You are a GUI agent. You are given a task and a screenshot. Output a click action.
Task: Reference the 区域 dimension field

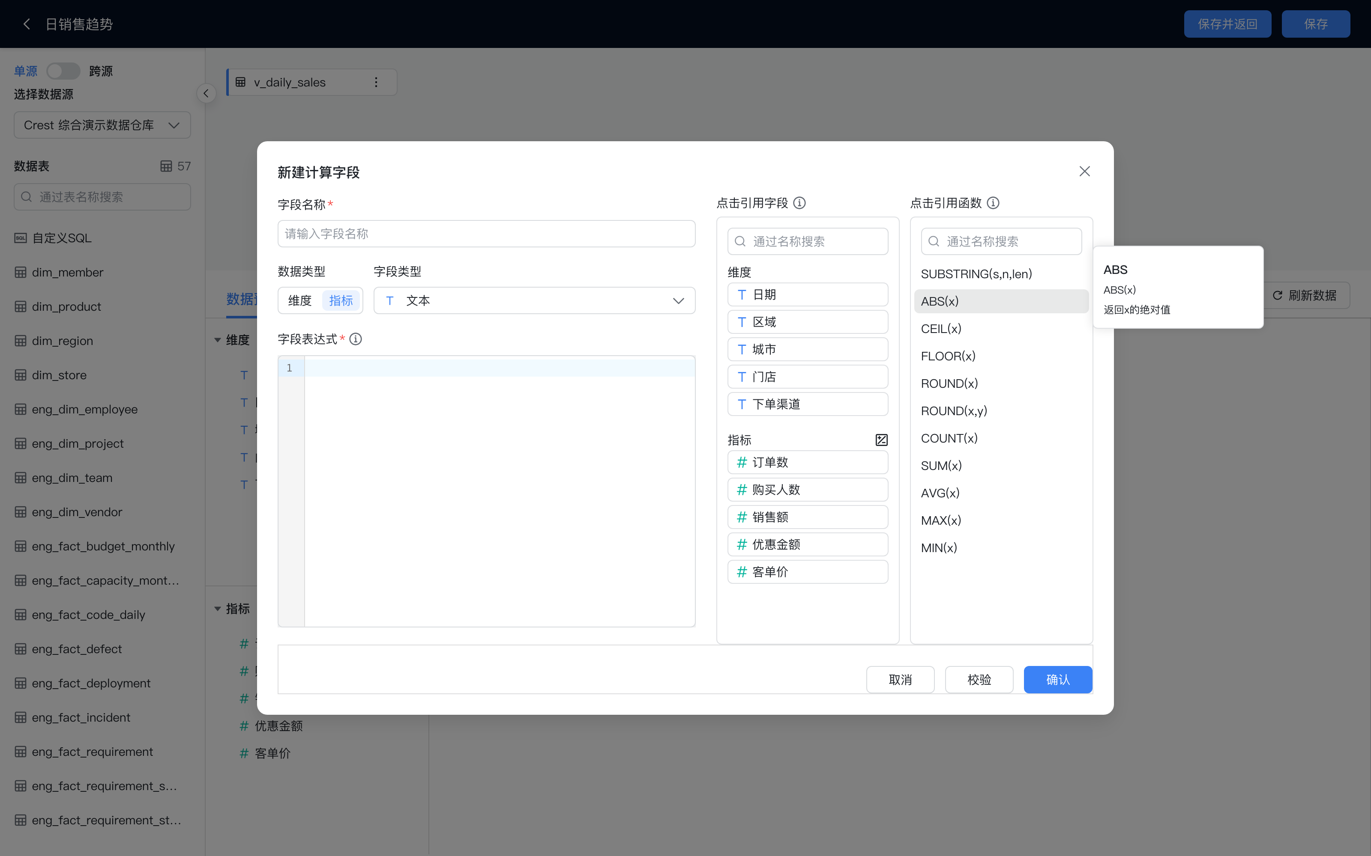coord(807,322)
